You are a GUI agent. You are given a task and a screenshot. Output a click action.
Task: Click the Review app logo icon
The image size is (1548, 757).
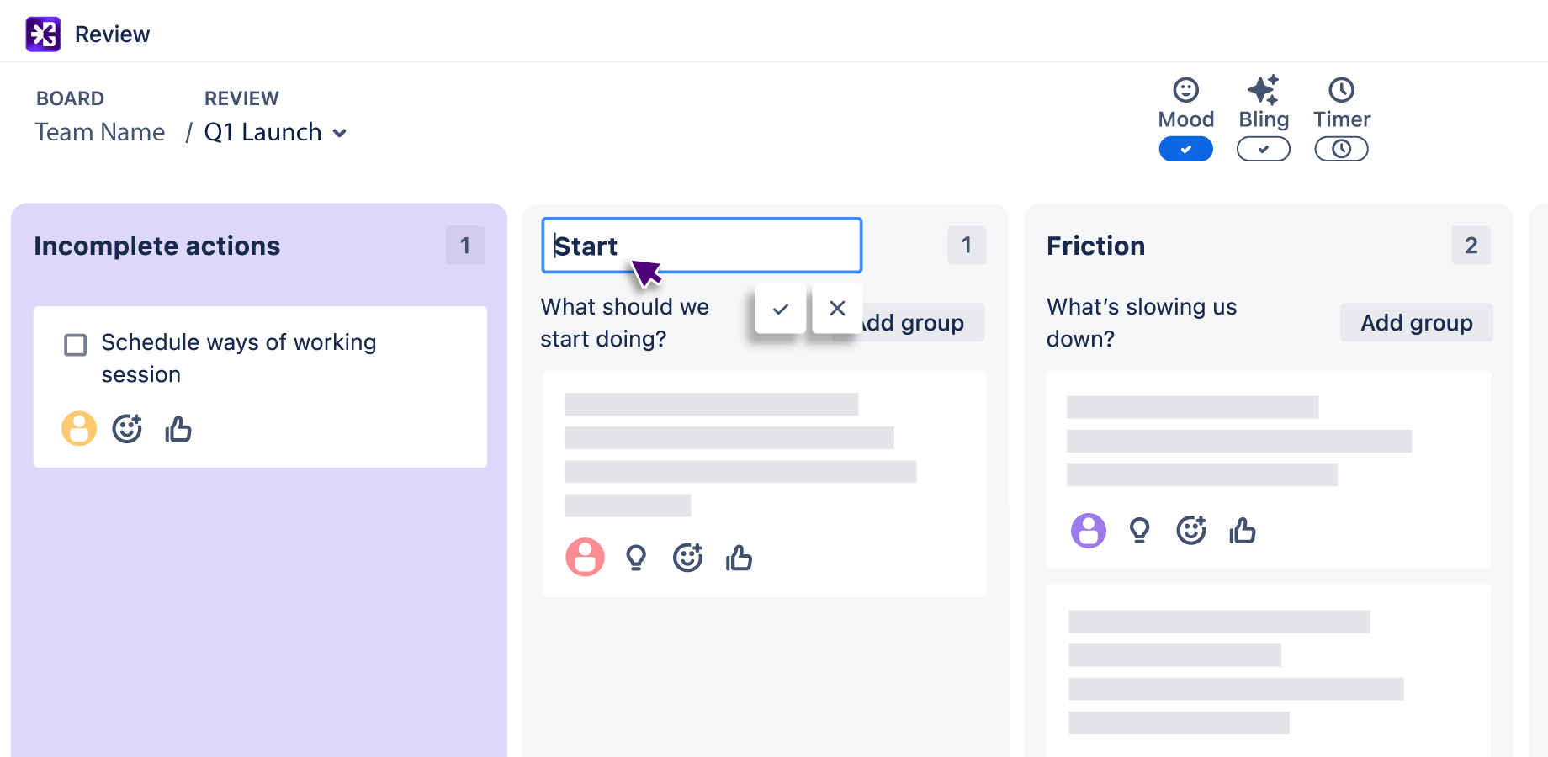[43, 34]
